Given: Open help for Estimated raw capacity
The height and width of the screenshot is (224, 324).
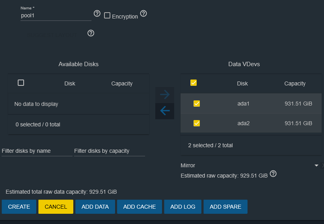Looking at the screenshot, I should [273, 174].
